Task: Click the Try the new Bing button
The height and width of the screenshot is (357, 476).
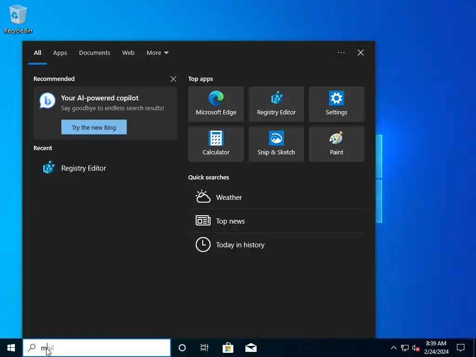Action: click(94, 127)
